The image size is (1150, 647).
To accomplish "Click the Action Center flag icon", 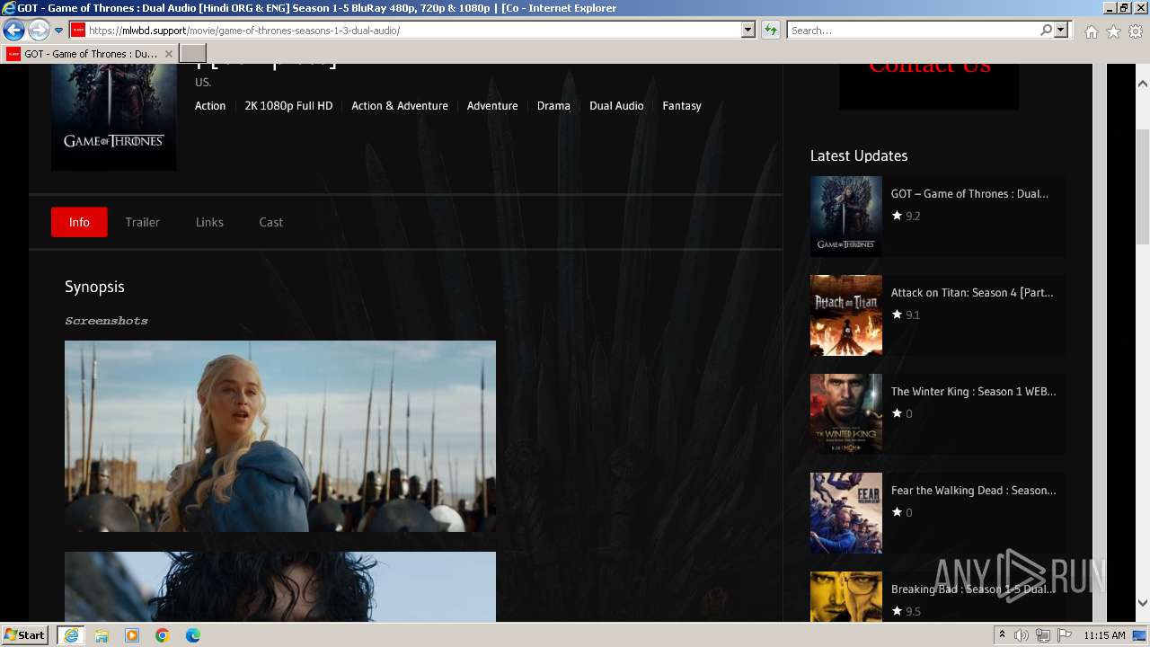I will 1065,635.
